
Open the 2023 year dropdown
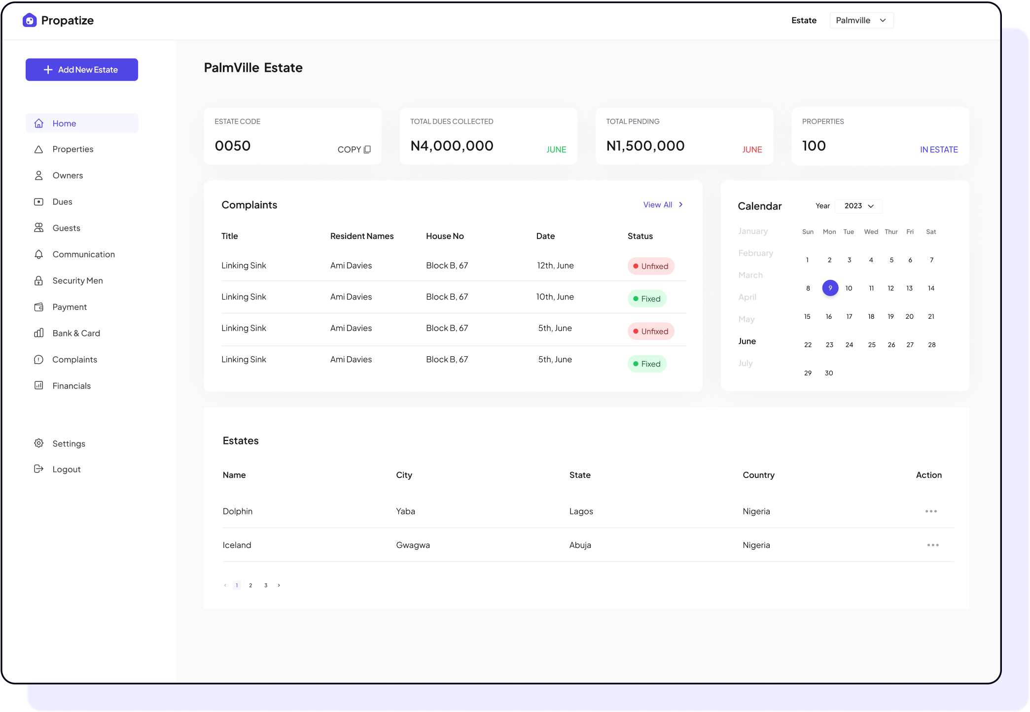[858, 206]
